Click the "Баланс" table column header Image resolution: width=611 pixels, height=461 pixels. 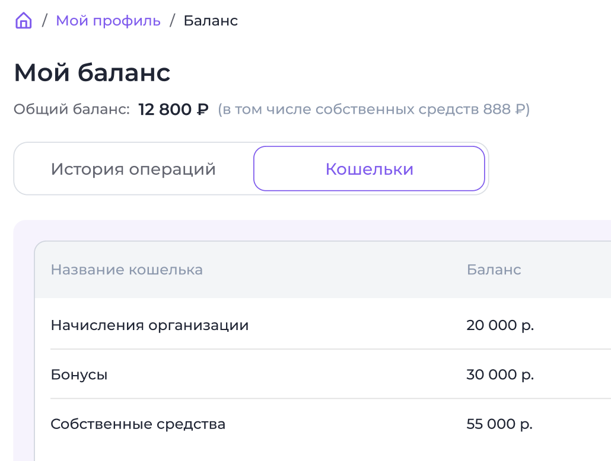[494, 270]
